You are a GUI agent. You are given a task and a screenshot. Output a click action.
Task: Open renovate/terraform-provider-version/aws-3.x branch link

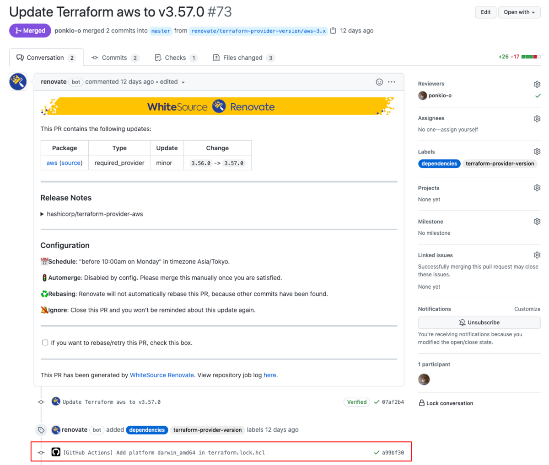coord(258,31)
